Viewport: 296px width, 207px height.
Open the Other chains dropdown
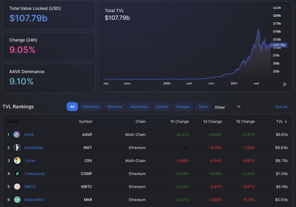click(227, 107)
